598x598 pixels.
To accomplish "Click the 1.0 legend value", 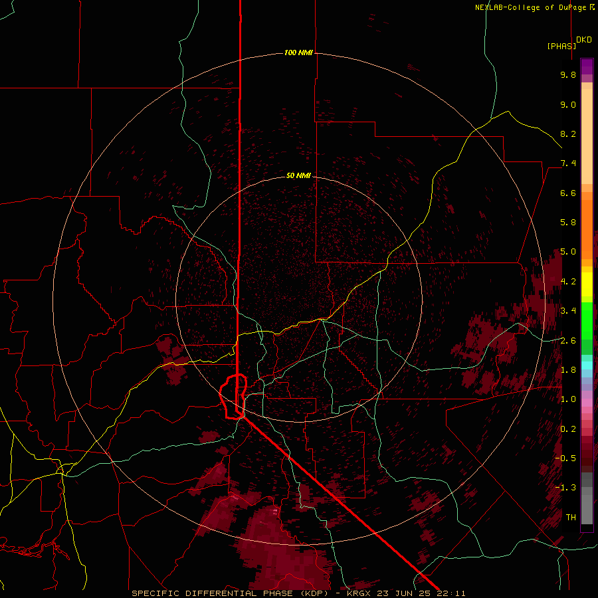I will pyautogui.click(x=568, y=399).
